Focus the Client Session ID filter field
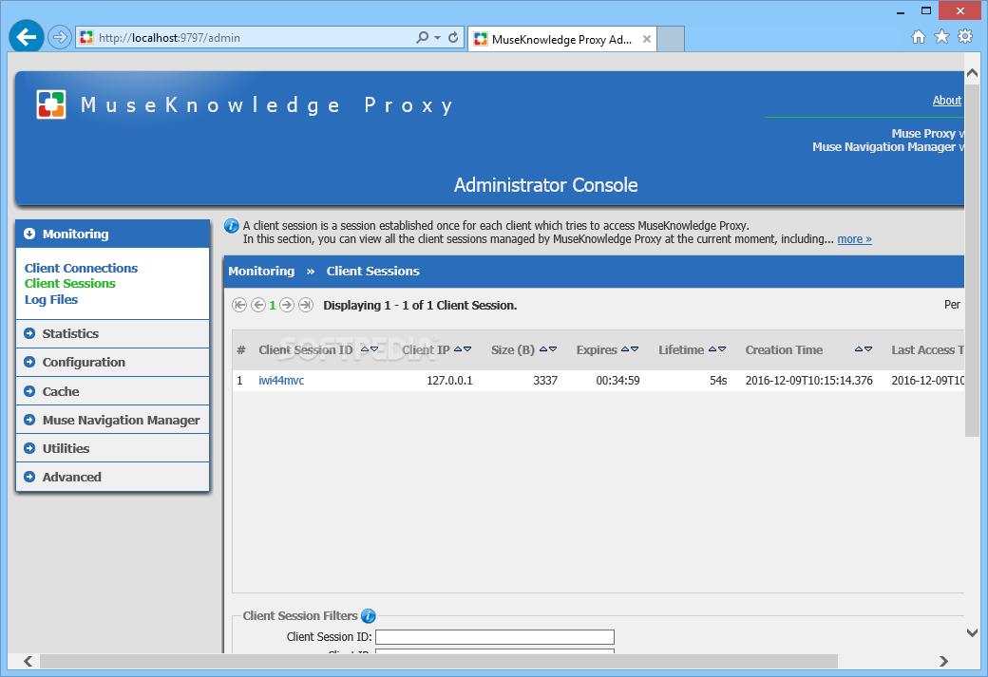The image size is (988, 677). click(495, 637)
